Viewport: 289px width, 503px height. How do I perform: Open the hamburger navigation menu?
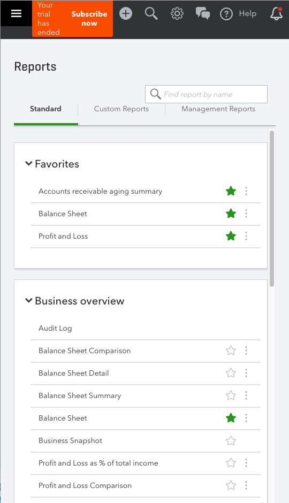tap(17, 13)
